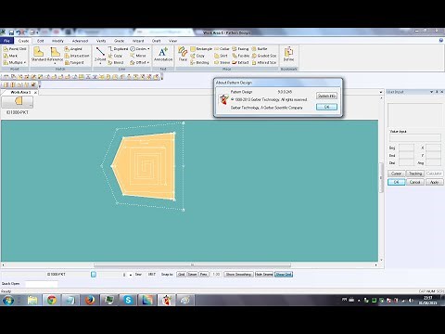Click Apply in User Input panel
This screenshot has width=445, height=334.
click(x=434, y=182)
